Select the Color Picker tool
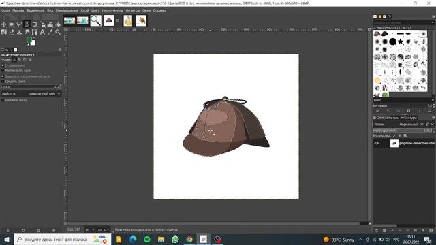This screenshot has height=245, width=436. tap(50, 32)
